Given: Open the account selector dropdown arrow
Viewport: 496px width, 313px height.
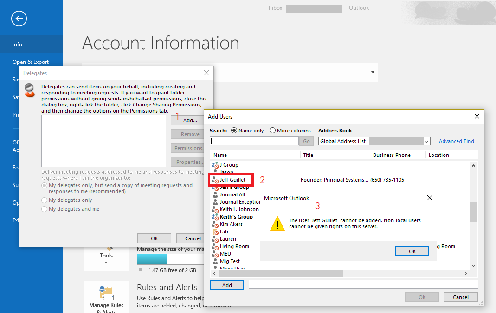Looking at the screenshot, I should pos(373,72).
